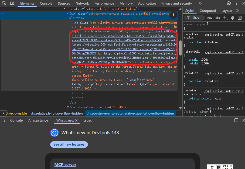Toggle the device toolbar icon
This screenshot has height=169, width=245.
pyautogui.click(x=12, y=4)
